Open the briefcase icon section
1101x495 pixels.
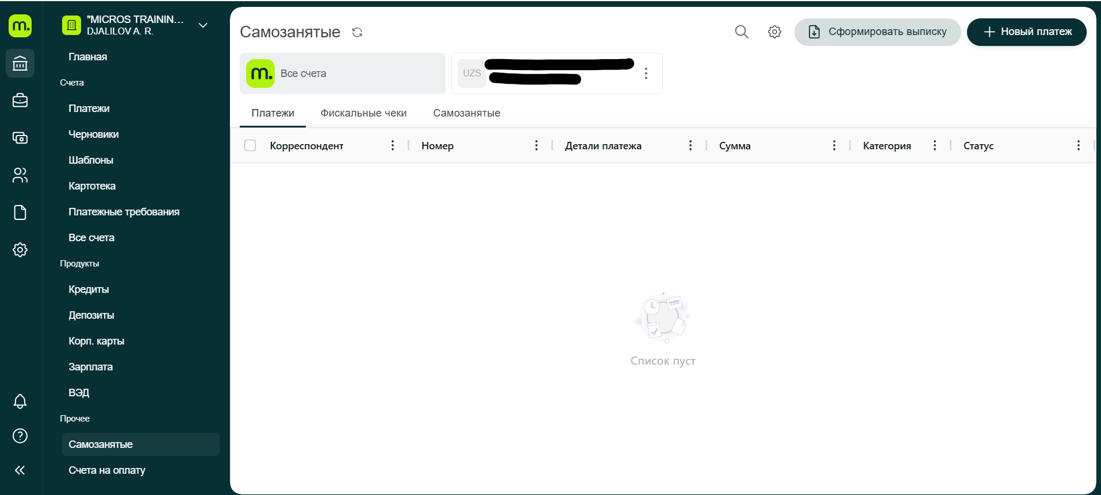pos(20,100)
